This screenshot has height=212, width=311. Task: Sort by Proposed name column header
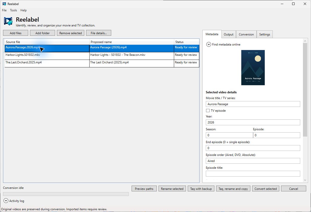[x=132, y=42]
